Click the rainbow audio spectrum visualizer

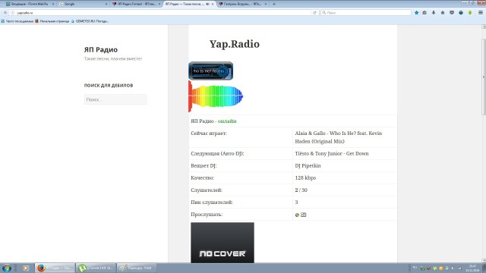(x=216, y=96)
